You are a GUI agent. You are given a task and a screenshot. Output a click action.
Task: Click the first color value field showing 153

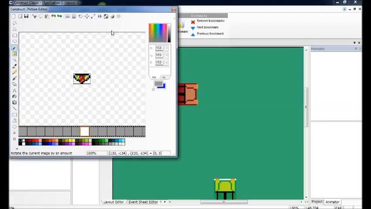click(159, 48)
